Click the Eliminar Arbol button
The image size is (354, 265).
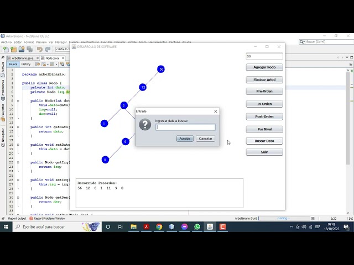264,79
